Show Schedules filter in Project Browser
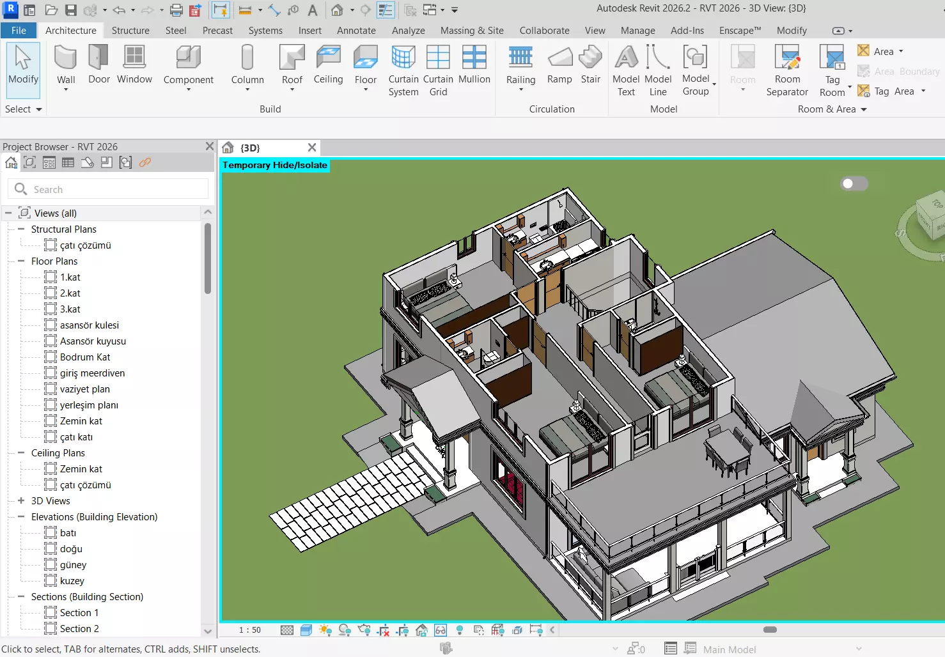Viewport: 945px width, 657px height. tap(68, 163)
